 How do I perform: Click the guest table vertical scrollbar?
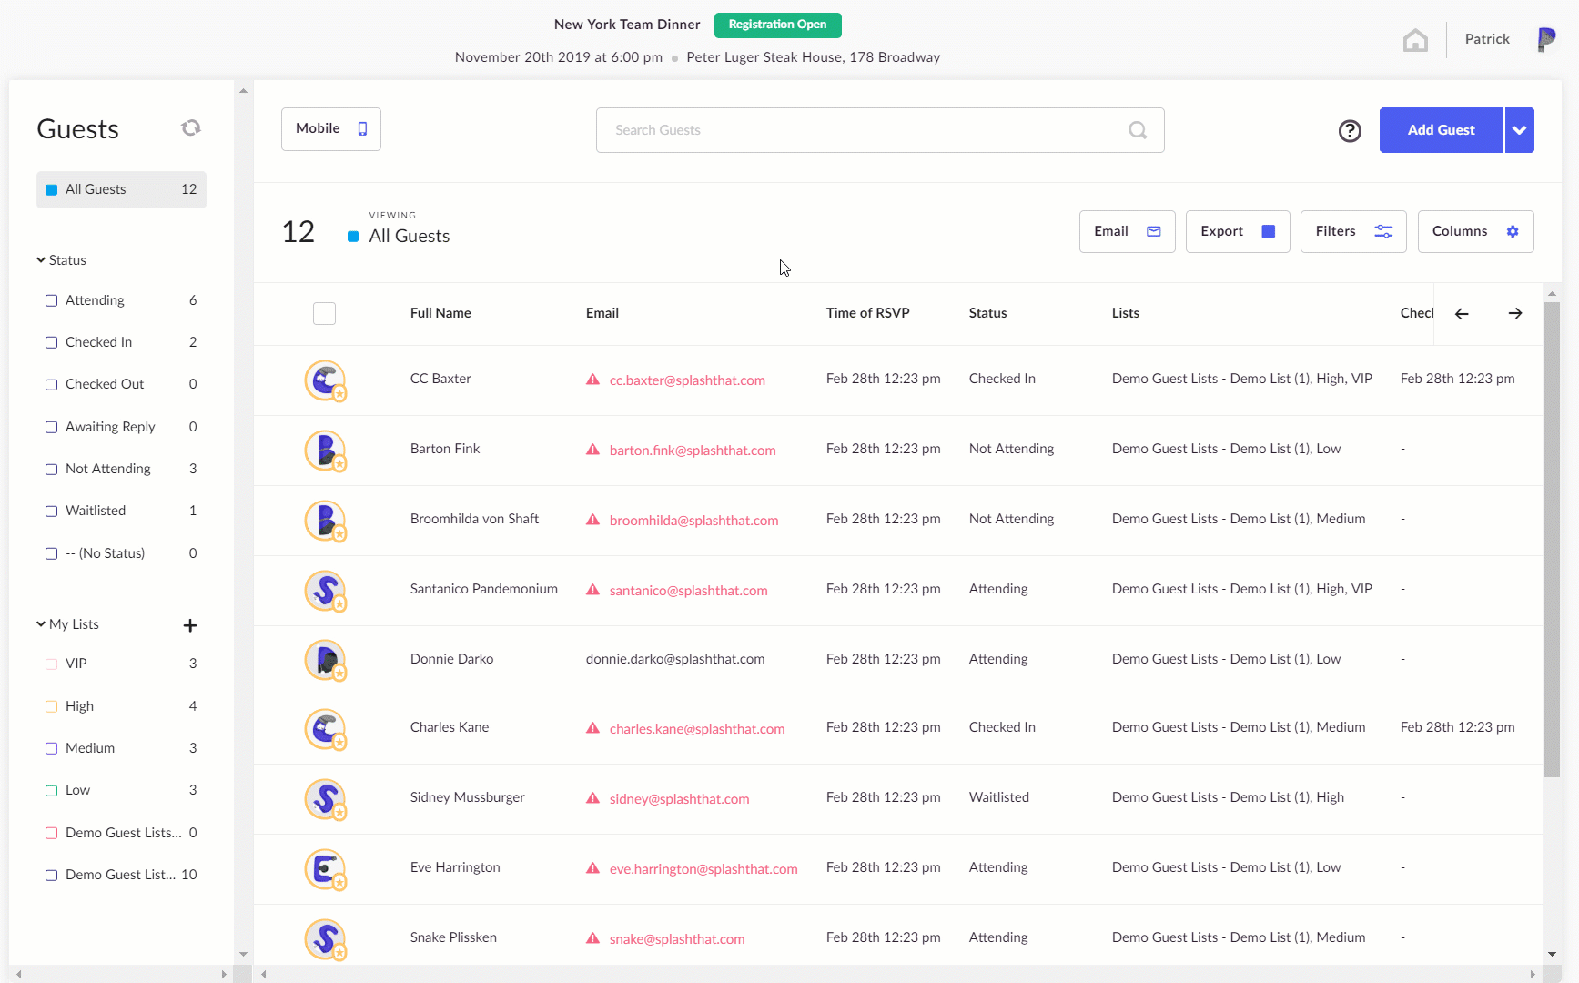[x=1552, y=539]
